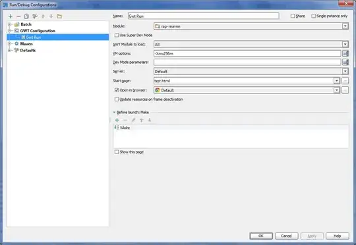Expand the Maven tree node
Viewport: 356px width, 245px height.
9,43
